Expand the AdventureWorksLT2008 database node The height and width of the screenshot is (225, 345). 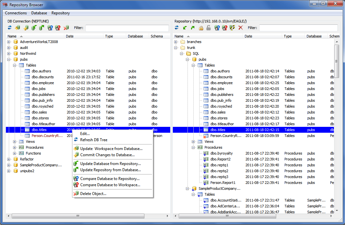pyautogui.click(x=9, y=42)
